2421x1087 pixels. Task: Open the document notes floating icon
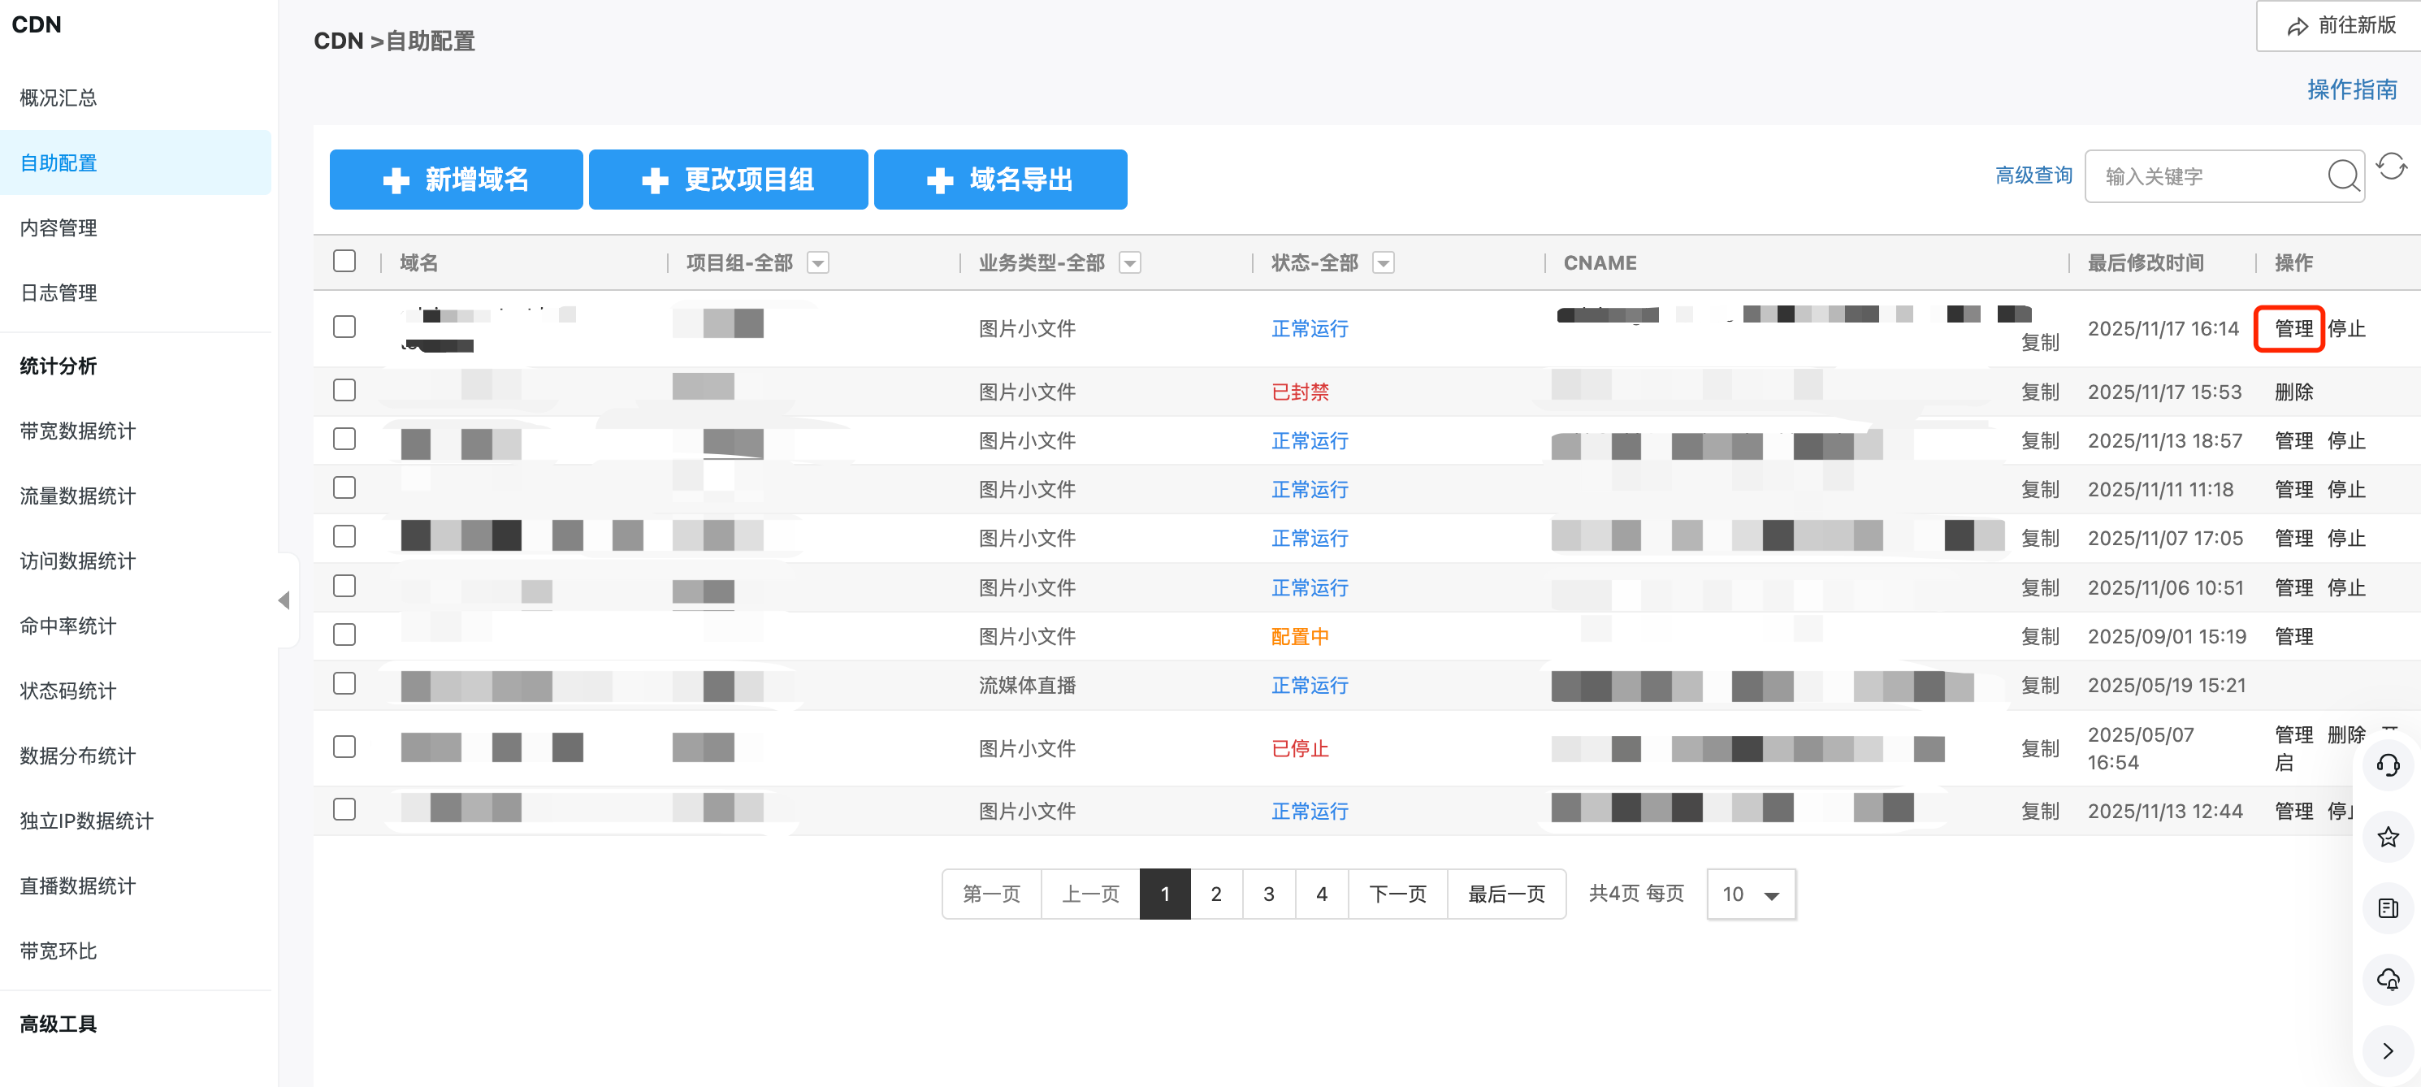2387,907
